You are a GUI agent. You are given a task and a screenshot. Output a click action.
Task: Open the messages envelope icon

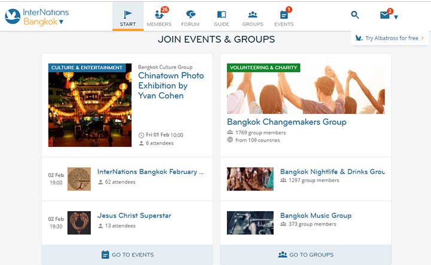(385, 15)
